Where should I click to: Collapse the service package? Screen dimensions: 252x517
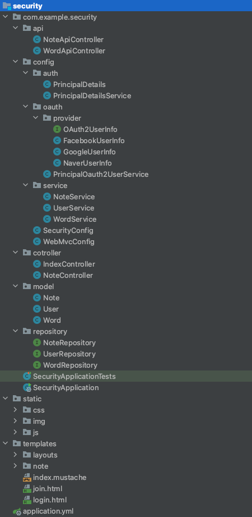26,185
